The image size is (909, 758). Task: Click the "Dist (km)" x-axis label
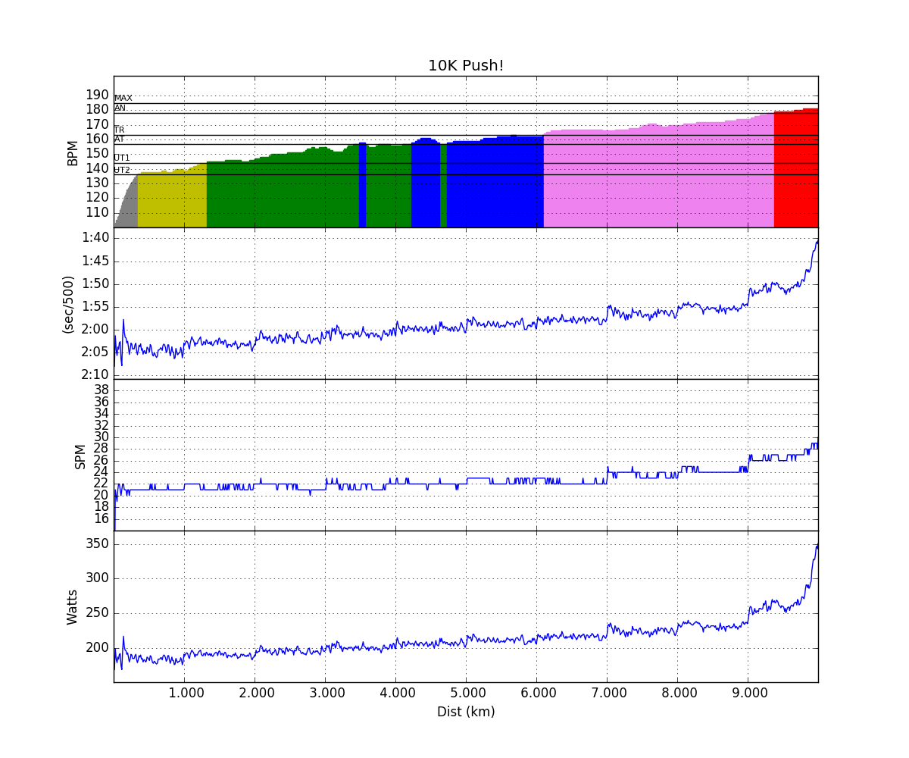click(465, 712)
